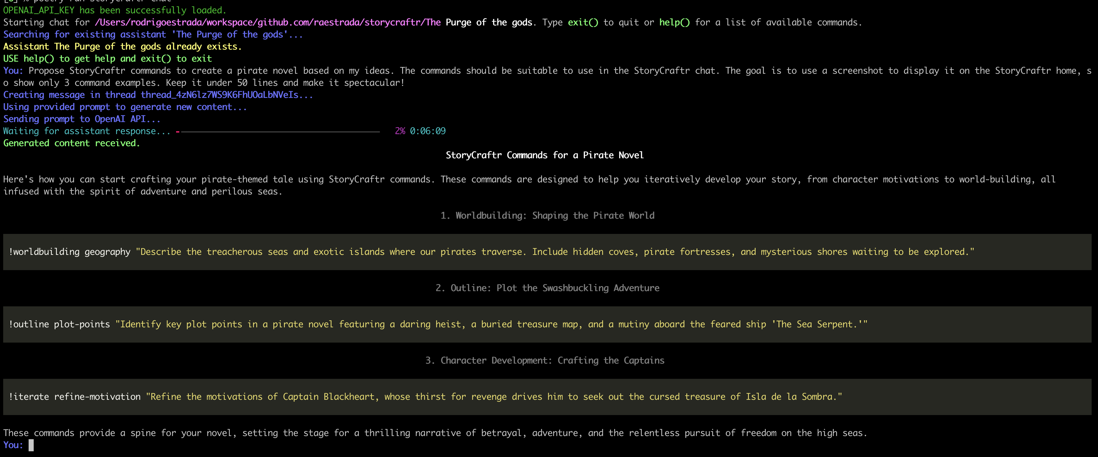This screenshot has width=1098, height=457.
Task: Click the magenta storycraftr file path
Action: [268, 22]
